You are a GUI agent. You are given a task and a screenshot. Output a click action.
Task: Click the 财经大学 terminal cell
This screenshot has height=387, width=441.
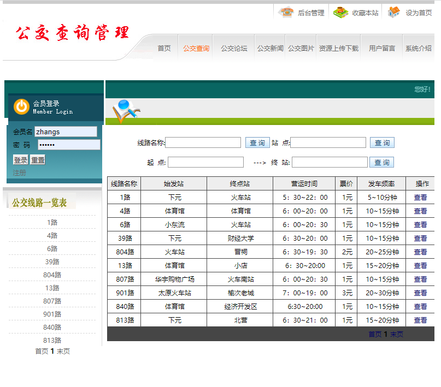pyautogui.click(x=241, y=239)
